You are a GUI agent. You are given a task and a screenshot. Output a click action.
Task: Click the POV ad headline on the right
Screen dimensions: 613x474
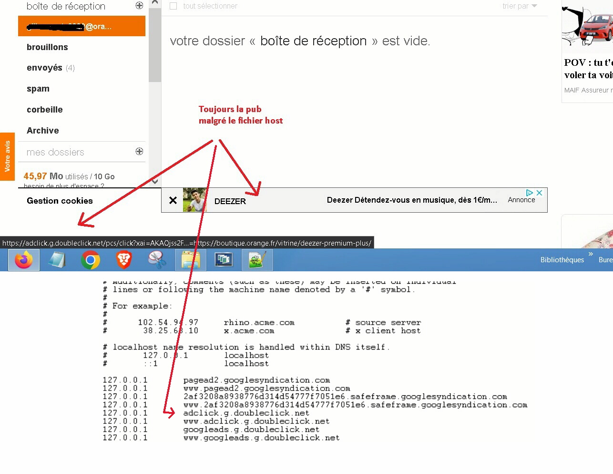coord(589,69)
